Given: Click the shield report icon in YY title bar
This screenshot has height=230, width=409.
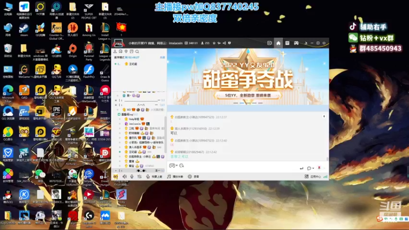Looking at the screenshot, I should 230,43.
